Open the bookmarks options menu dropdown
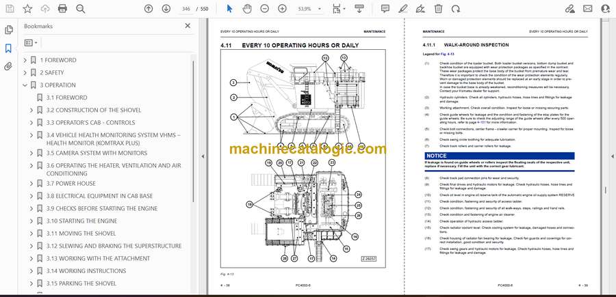 31,43
